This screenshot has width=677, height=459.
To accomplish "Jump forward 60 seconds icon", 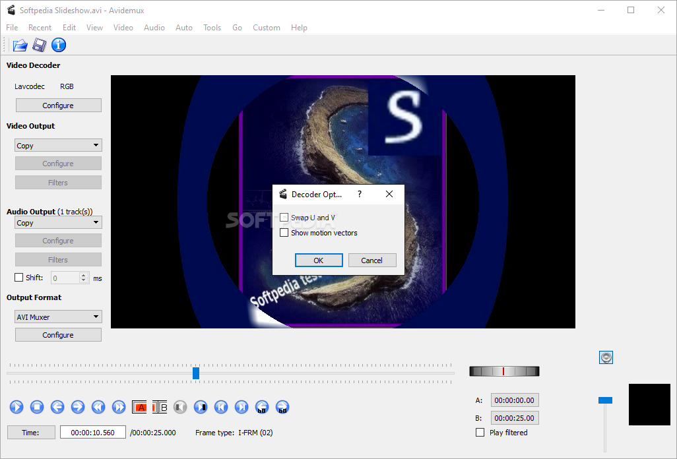I will pyautogui.click(x=282, y=407).
